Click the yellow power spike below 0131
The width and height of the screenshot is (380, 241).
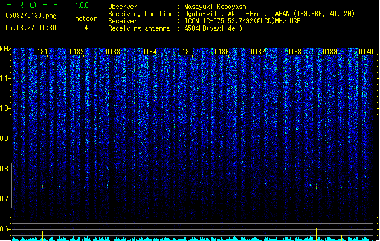(x=43, y=236)
